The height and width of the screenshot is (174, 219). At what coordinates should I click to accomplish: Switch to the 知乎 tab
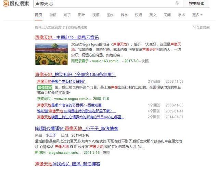[67, 15]
